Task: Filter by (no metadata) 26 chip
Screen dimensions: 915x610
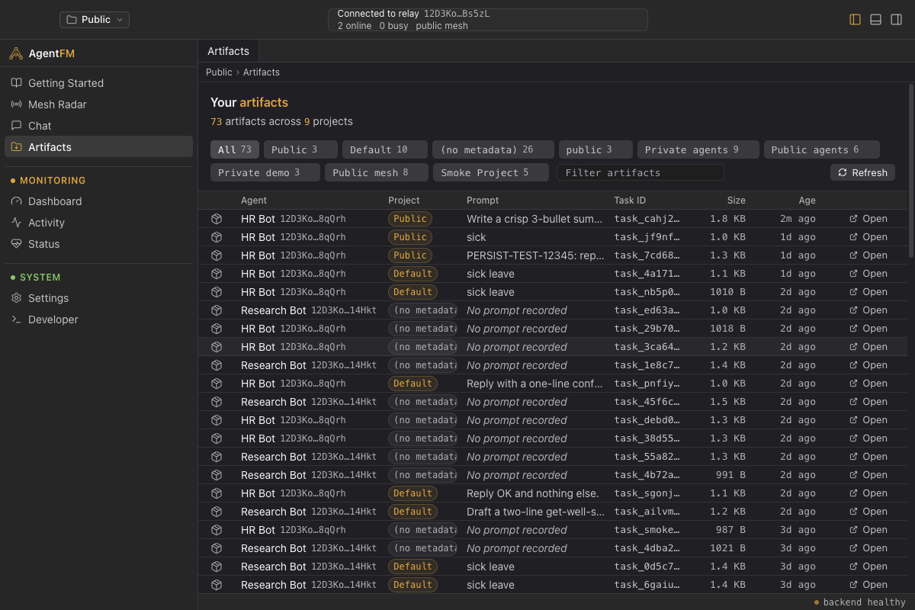Action: click(x=493, y=149)
